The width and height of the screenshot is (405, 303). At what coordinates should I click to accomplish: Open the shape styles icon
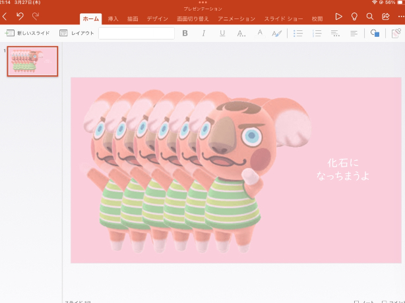click(x=396, y=34)
